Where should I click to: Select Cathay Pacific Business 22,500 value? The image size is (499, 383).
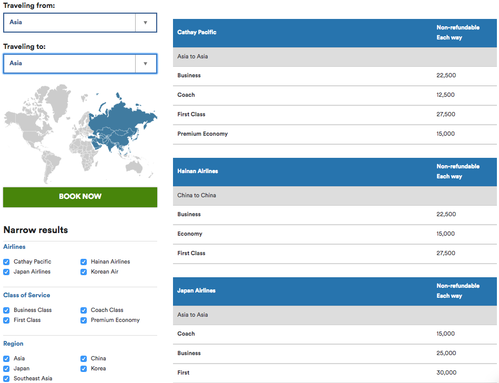pos(446,75)
